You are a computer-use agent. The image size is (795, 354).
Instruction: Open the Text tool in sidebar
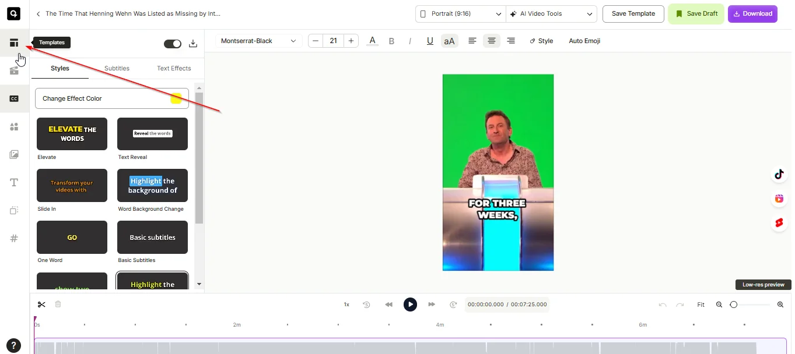(14, 183)
